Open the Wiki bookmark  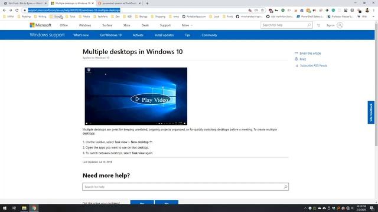coord(362,16)
